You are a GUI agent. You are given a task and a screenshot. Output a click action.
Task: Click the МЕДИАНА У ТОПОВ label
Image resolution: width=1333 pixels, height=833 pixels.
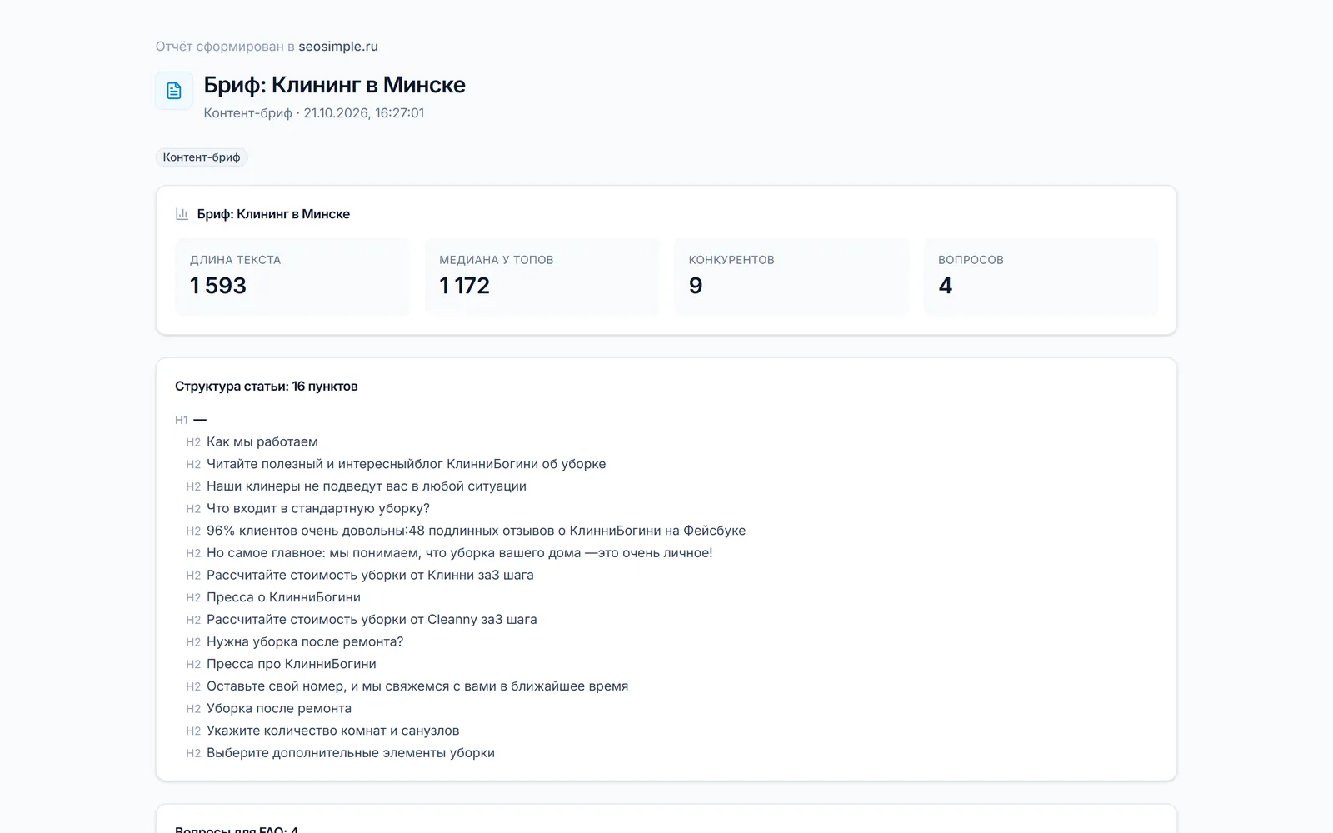point(497,260)
